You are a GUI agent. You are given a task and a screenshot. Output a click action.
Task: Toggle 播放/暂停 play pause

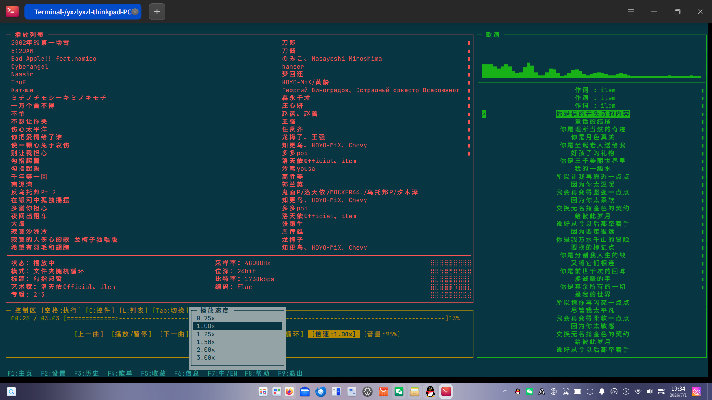pyautogui.click(x=132, y=334)
